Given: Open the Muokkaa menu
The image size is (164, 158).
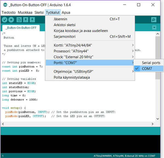Looking at the screenshot, I should click(25, 13).
